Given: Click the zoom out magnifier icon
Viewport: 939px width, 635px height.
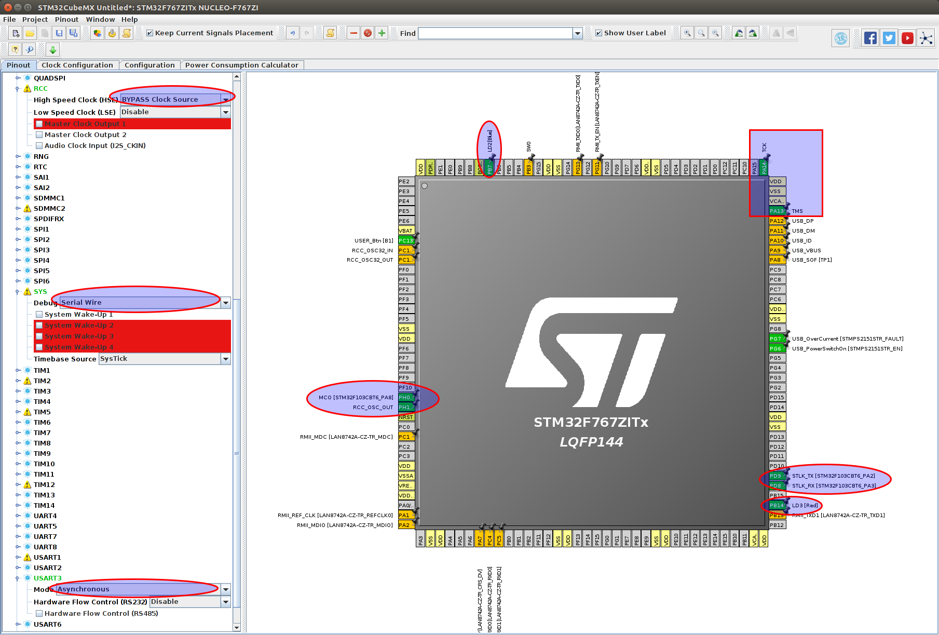Looking at the screenshot, I should tap(715, 33).
